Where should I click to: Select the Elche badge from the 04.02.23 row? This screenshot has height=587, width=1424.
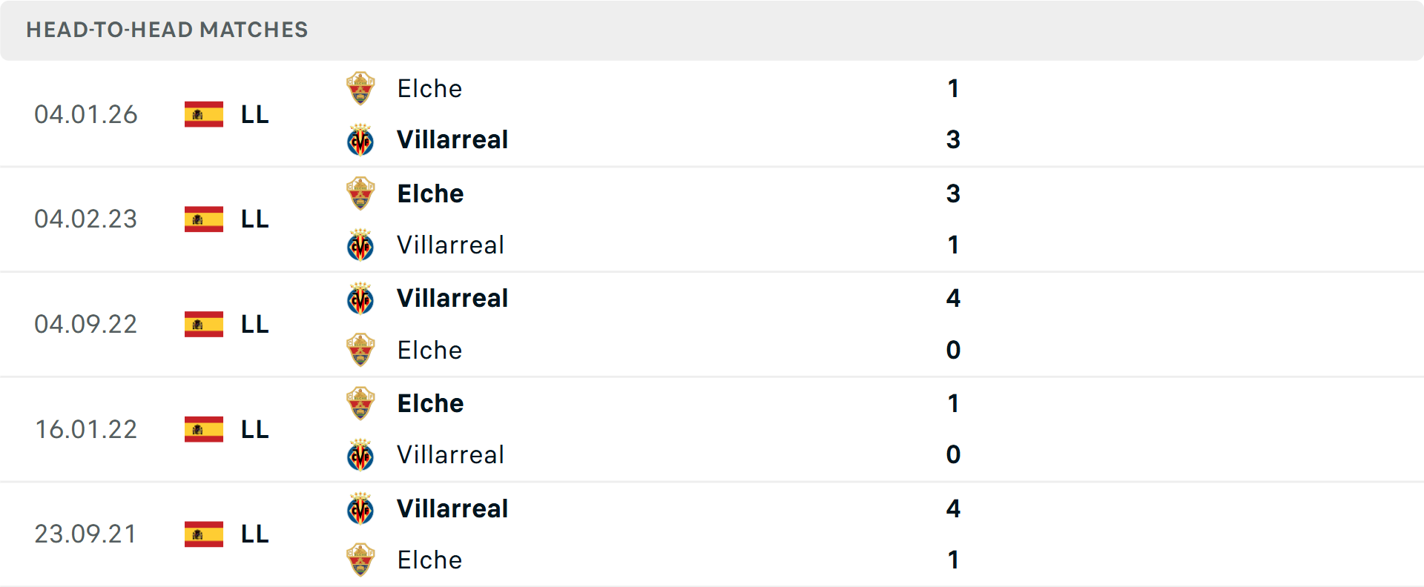click(x=360, y=193)
